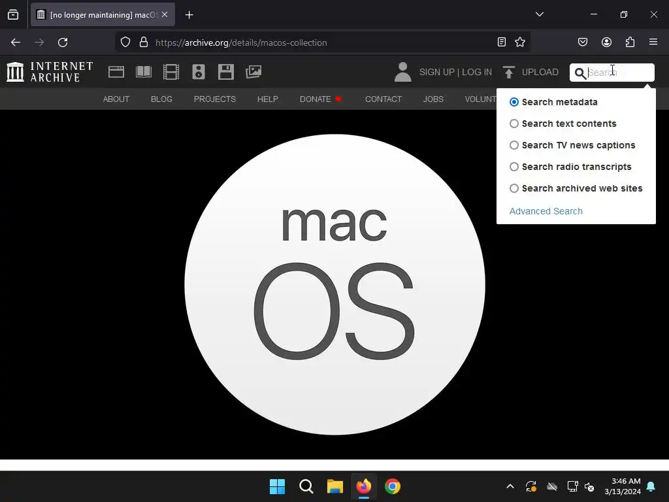Open the Web (Wayback) media icon
669x502 pixels.
click(116, 72)
